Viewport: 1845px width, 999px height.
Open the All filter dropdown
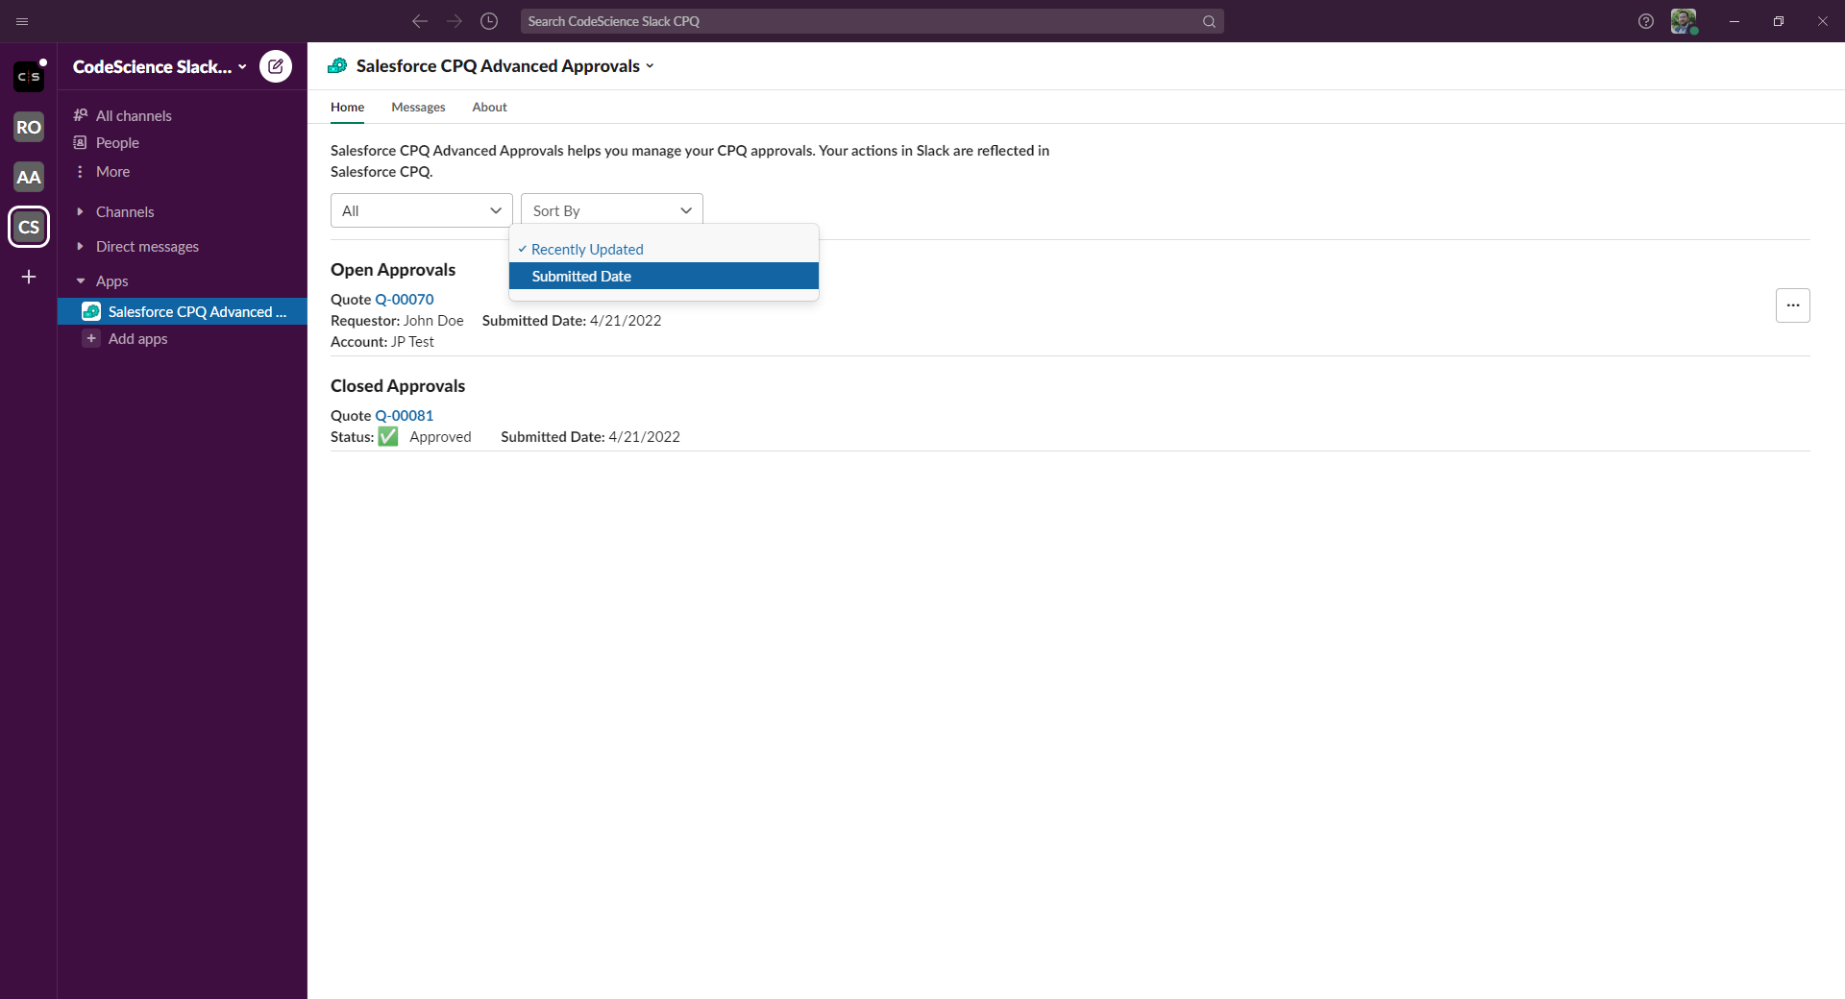[x=420, y=210]
